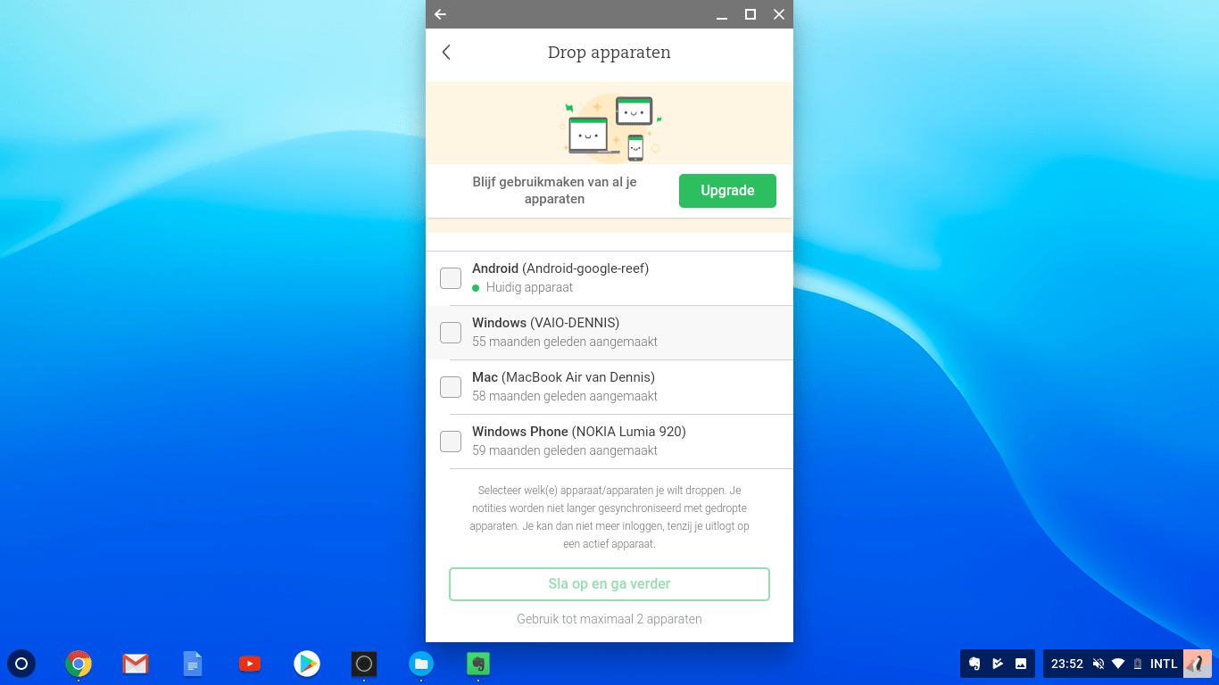Screen dimensions: 1219x685
Task: Click '59 maanden geleden aangemaakt' text
Action: (565, 450)
